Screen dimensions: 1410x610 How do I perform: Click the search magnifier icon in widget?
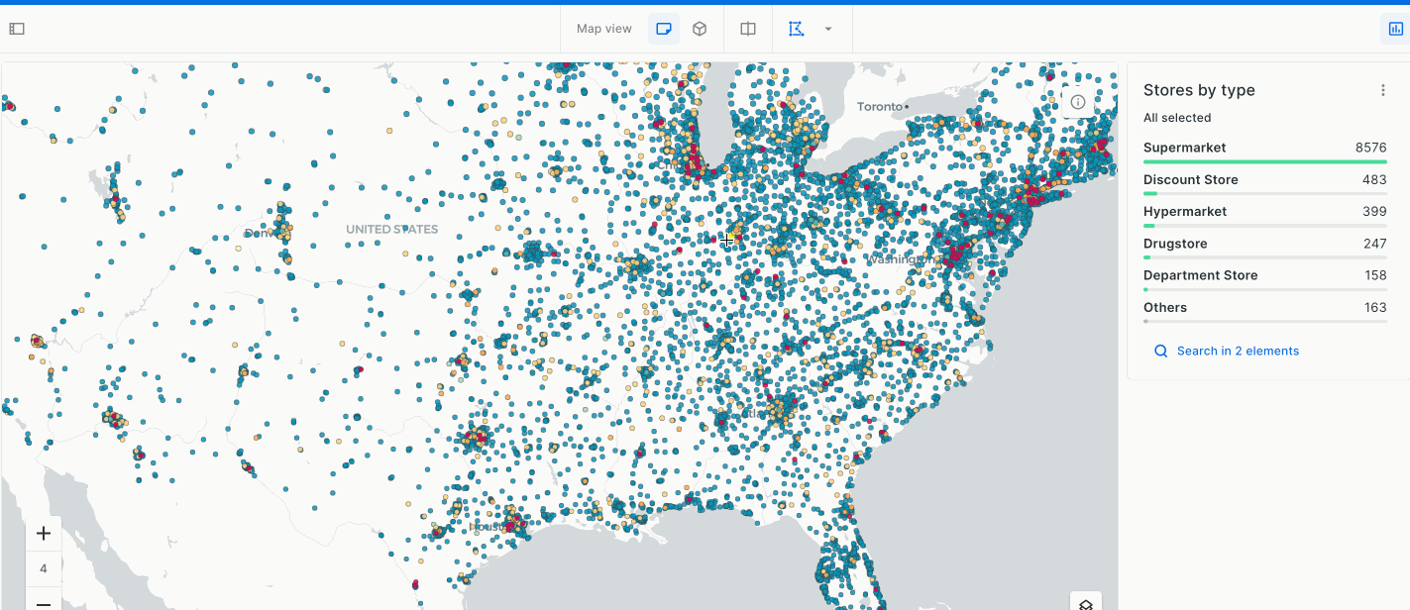point(1161,351)
